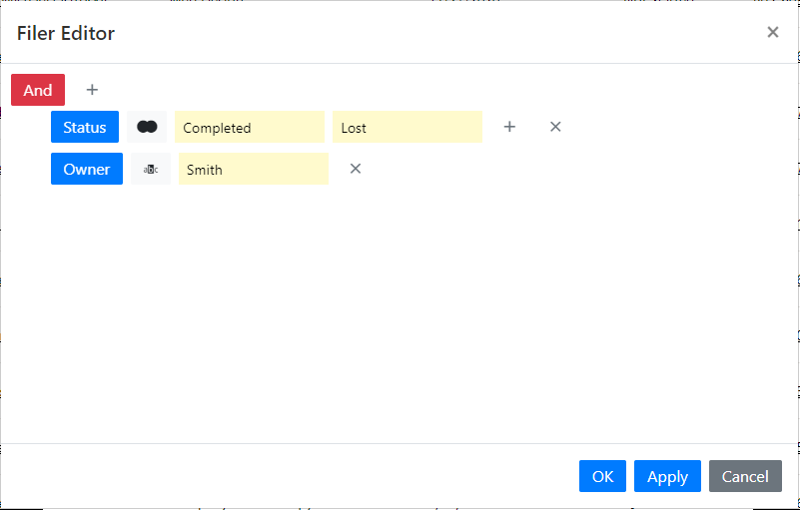Select the Completed value box
Viewport: 800px width, 510px height.
(x=250, y=127)
